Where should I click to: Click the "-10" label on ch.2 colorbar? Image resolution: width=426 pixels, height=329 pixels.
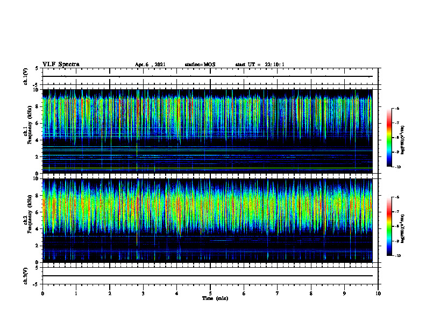(397, 256)
